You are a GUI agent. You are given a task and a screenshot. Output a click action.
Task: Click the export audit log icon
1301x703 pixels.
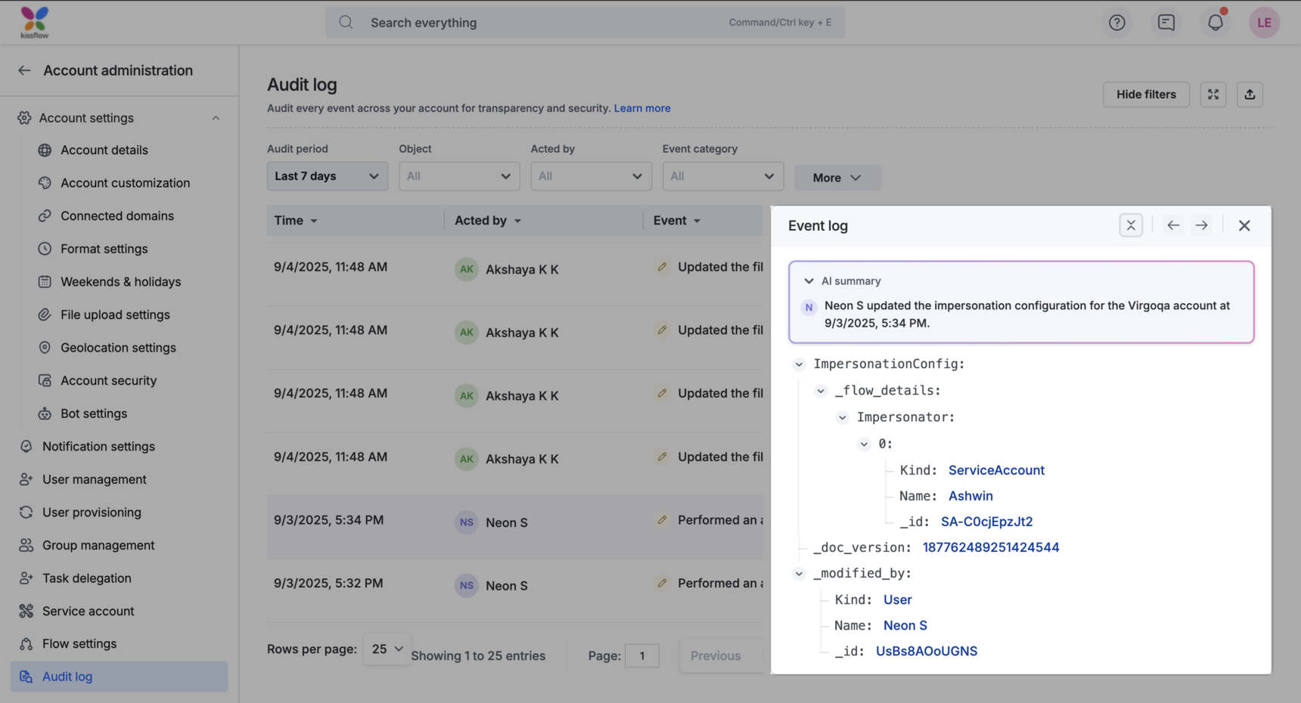click(x=1250, y=94)
